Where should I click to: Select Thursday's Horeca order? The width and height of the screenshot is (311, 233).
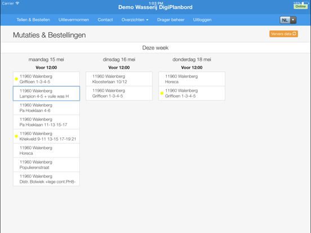(192, 79)
